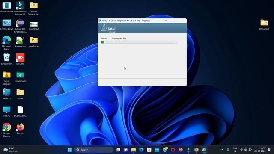Open Google Chrome from the taskbar
The image size is (274, 154).
click(x=196, y=150)
